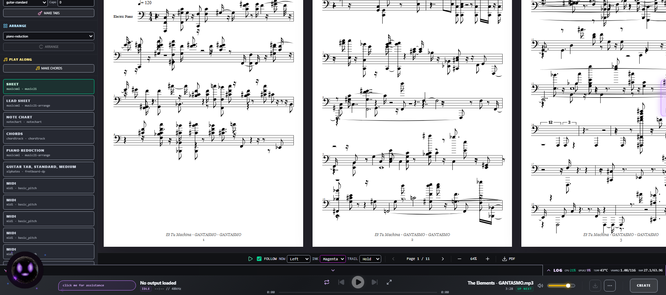Viewport: 666px width, 295px height.
Task: Click the playback progress bar
Action: pos(358,292)
